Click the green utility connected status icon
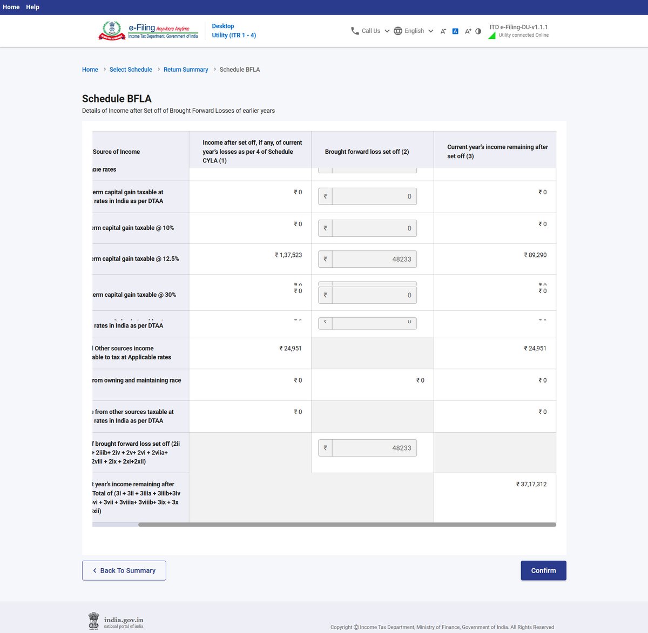Viewport: 648px width, 633px height. (x=492, y=36)
